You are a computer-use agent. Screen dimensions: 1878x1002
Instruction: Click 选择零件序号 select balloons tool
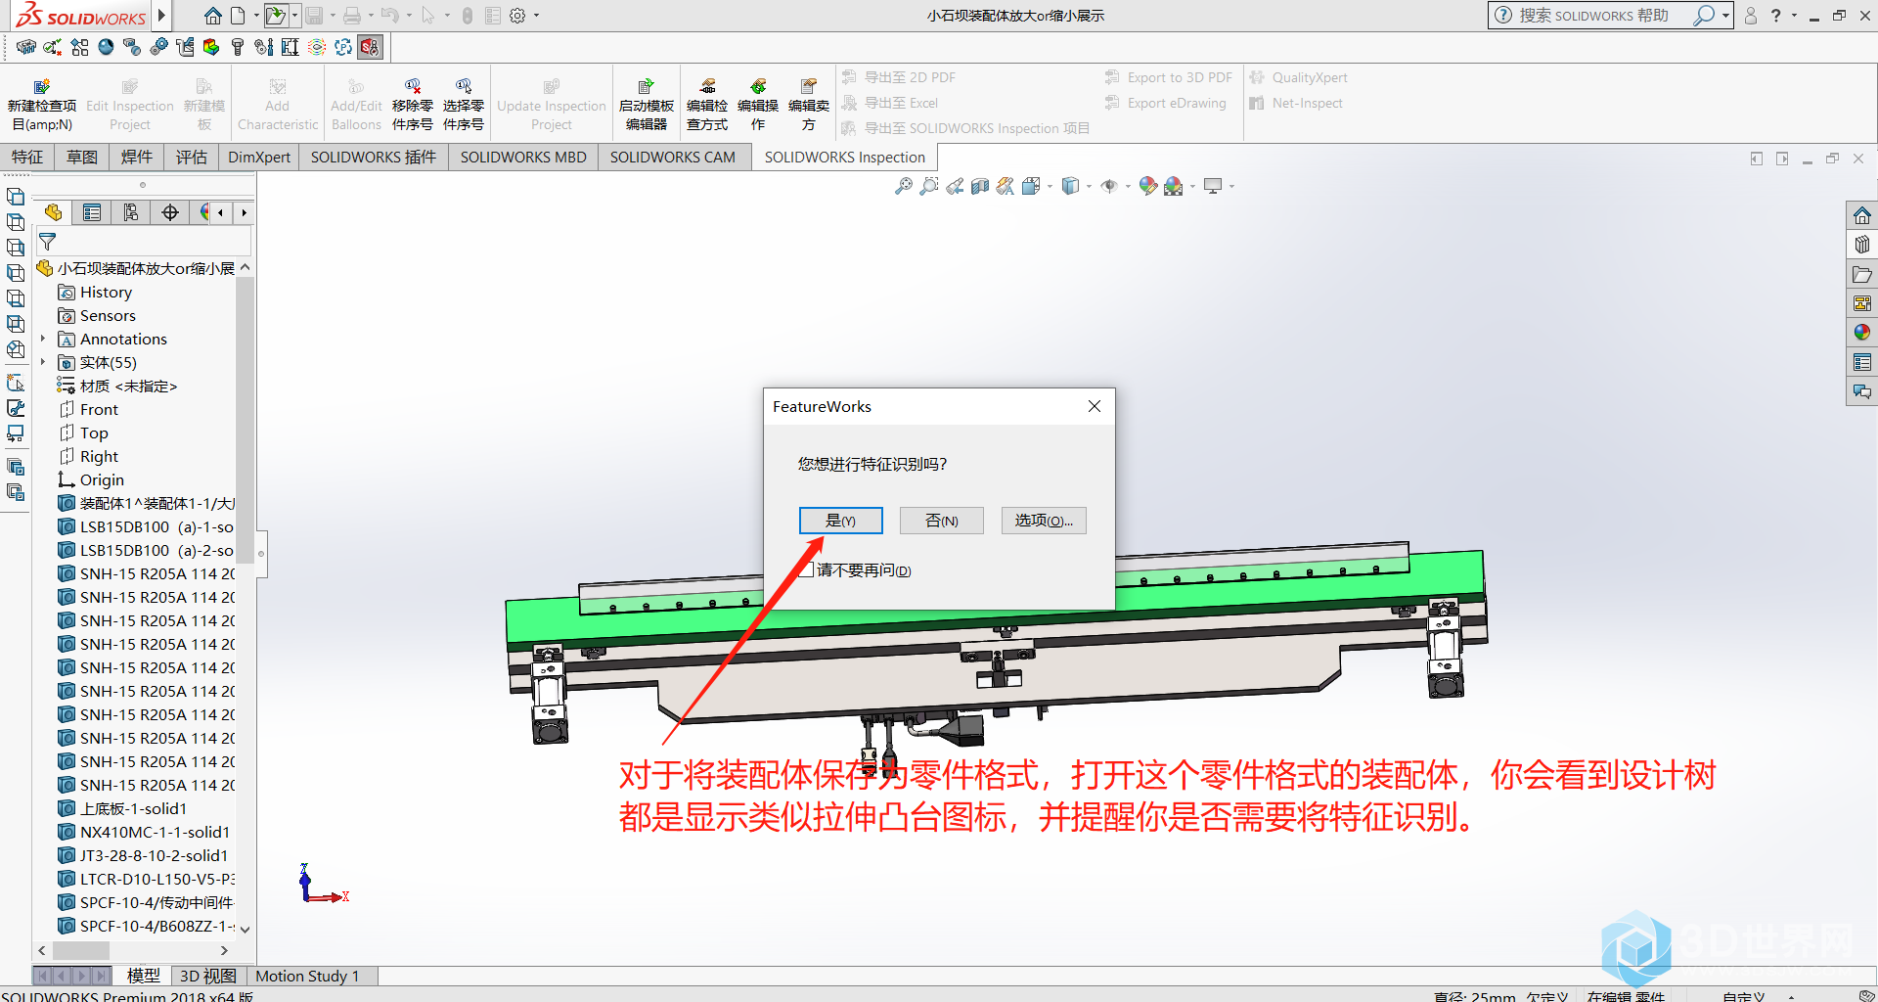click(x=464, y=106)
